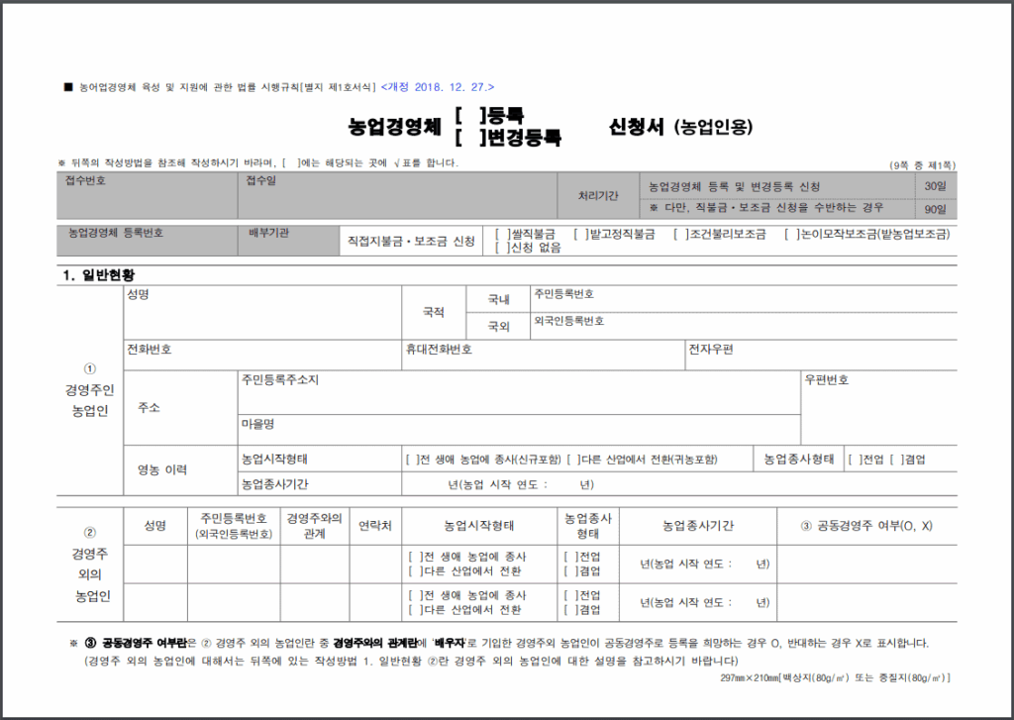Tick the 쌀직불금 checkbox
Screen dimensions: 1014x720
point(502,235)
